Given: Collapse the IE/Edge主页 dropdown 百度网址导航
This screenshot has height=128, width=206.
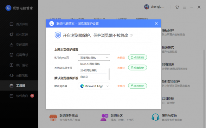Looking at the screenshot, I should (94, 57).
